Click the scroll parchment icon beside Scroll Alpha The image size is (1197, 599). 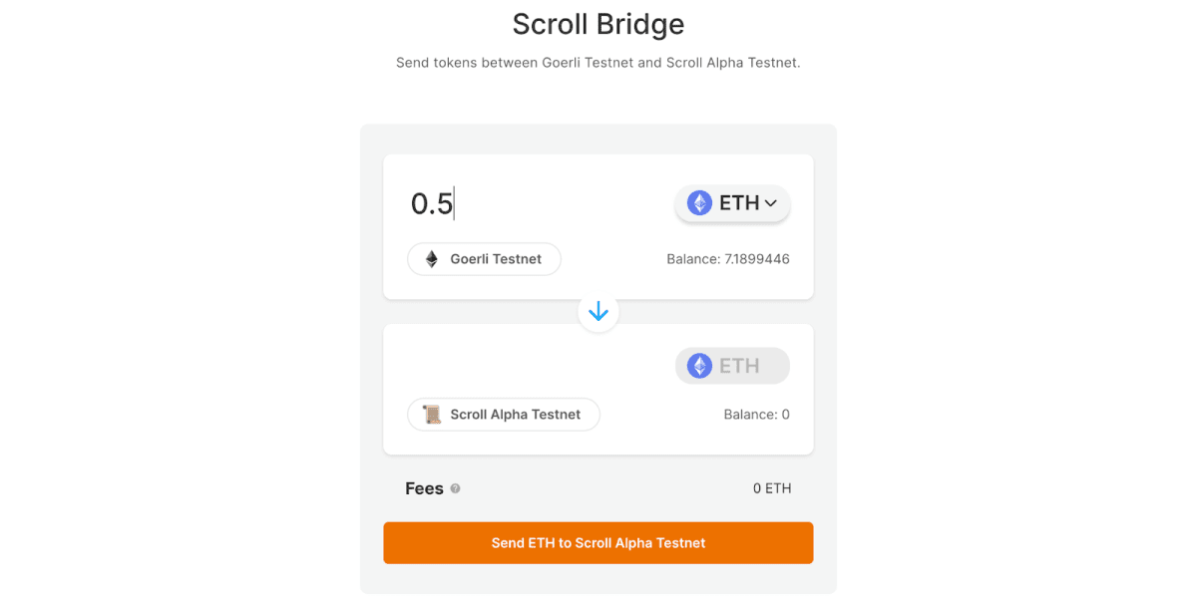[x=432, y=415]
